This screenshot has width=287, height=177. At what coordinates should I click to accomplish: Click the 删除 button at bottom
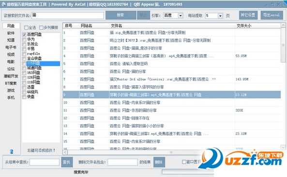pos(159,162)
